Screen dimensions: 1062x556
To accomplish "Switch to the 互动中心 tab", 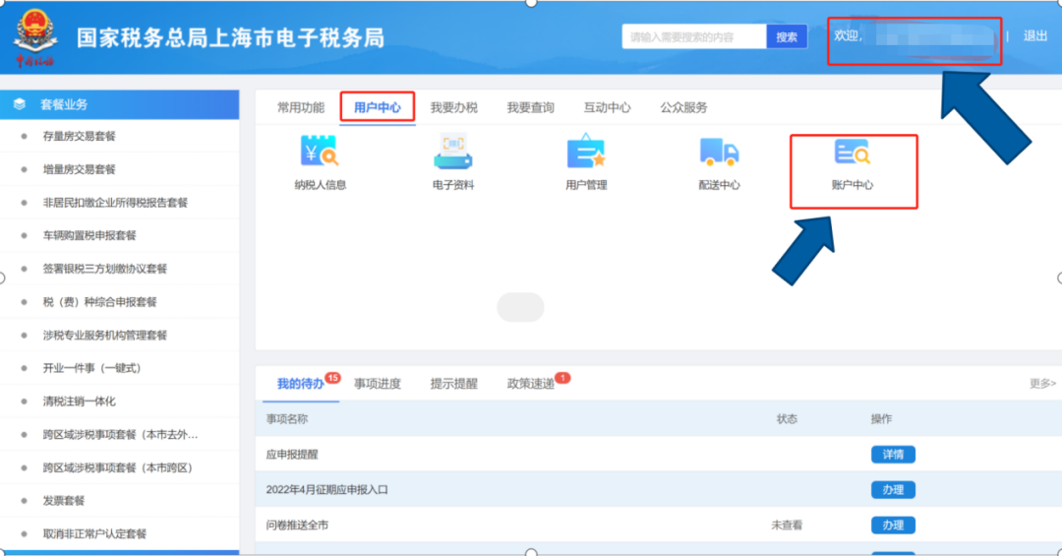I will [607, 108].
